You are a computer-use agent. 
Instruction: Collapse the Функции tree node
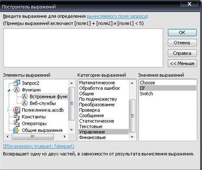[9, 90]
